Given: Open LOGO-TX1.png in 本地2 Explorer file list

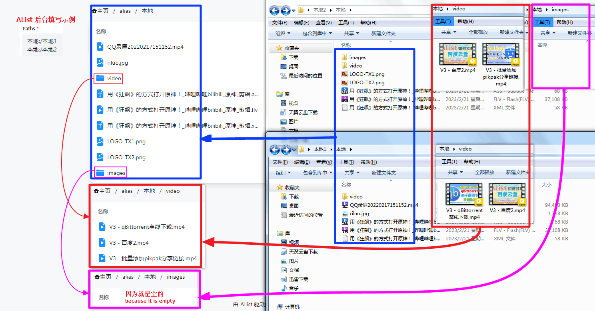Looking at the screenshot, I should [363, 74].
